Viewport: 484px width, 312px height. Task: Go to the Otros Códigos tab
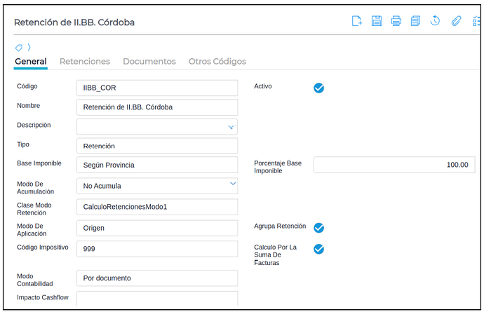coord(217,62)
